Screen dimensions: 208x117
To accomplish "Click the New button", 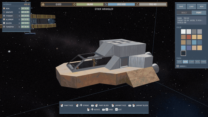I will click(x=201, y=6).
